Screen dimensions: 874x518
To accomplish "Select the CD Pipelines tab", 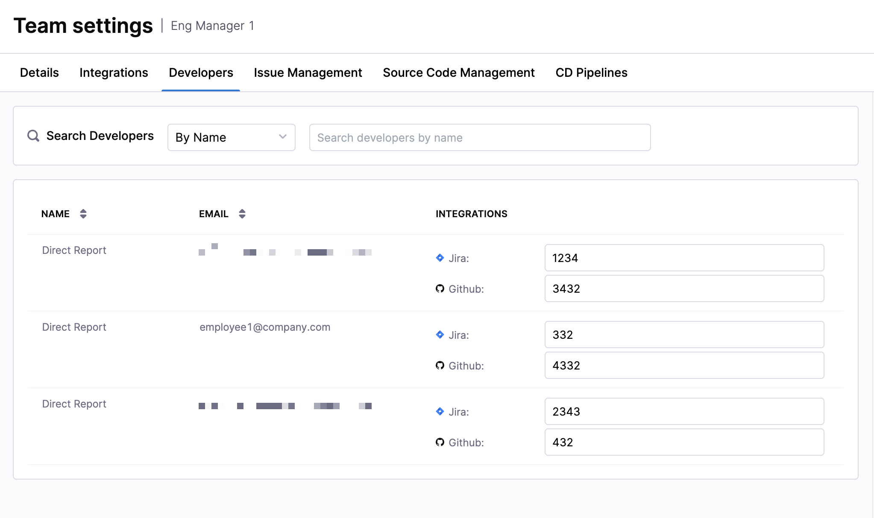I will tap(591, 73).
